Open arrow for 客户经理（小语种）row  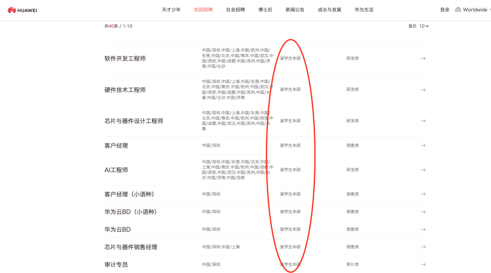(x=423, y=194)
